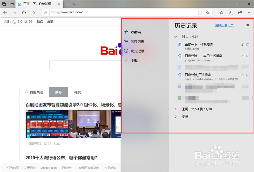Click the lock icon in address bar

point(46,13)
